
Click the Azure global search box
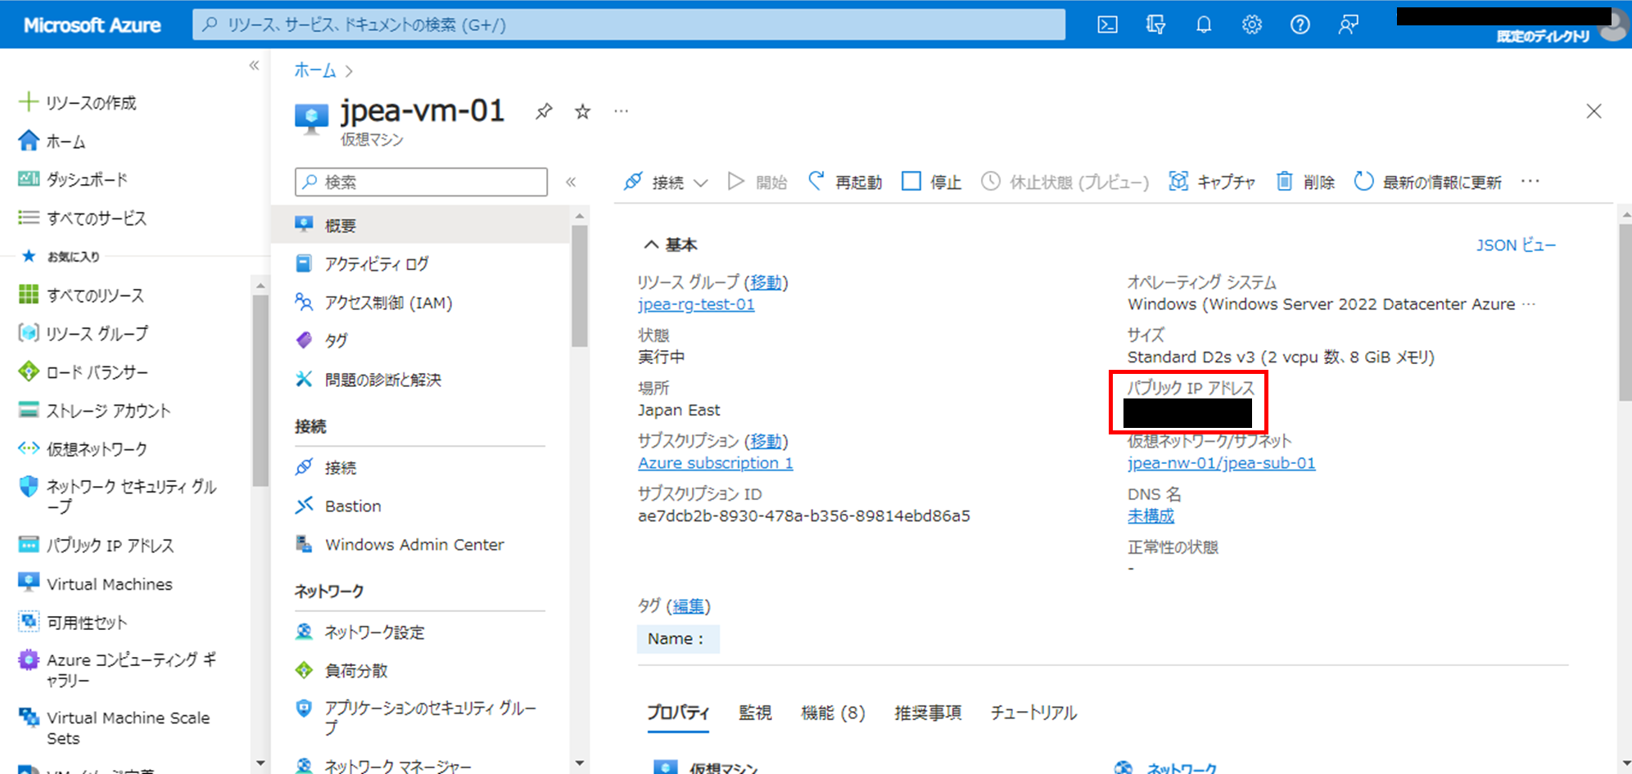[x=629, y=25]
